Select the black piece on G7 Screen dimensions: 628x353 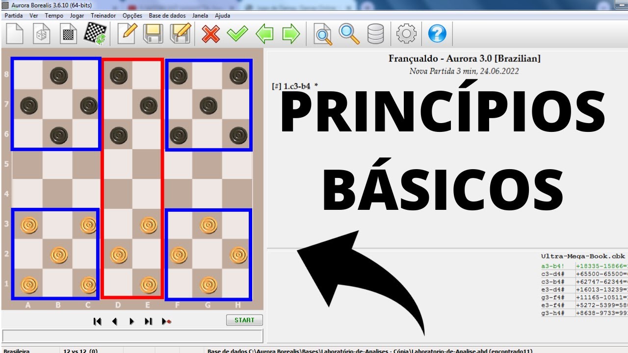coord(209,105)
